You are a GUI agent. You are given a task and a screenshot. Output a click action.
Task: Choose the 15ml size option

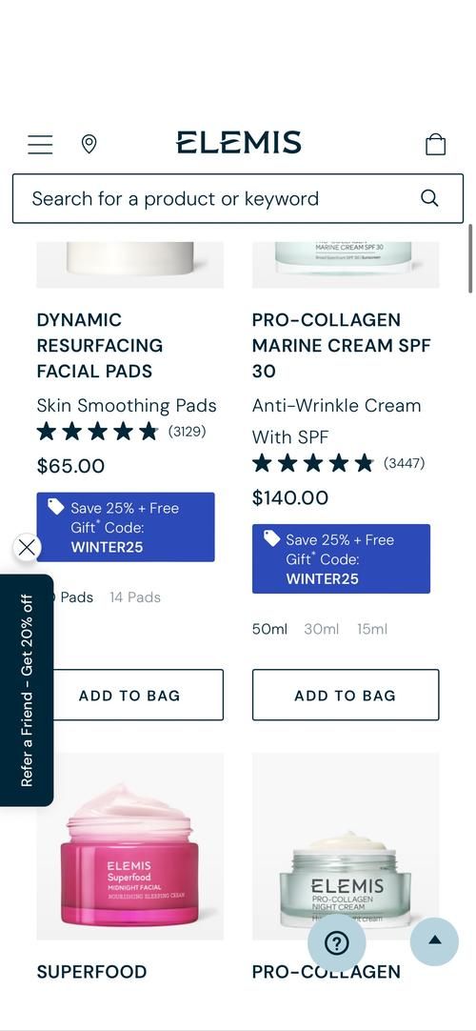[x=372, y=629]
